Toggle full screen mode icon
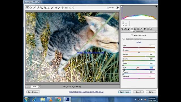 coord(117,8)
